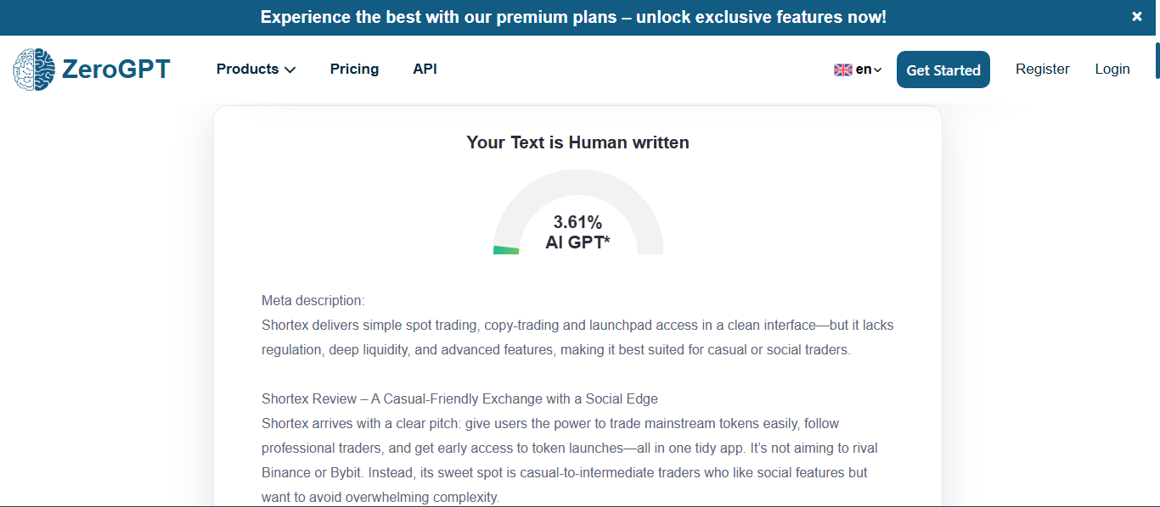1160x507 pixels.
Task: Click the page scrollbar thumb
Action: 1157,59
